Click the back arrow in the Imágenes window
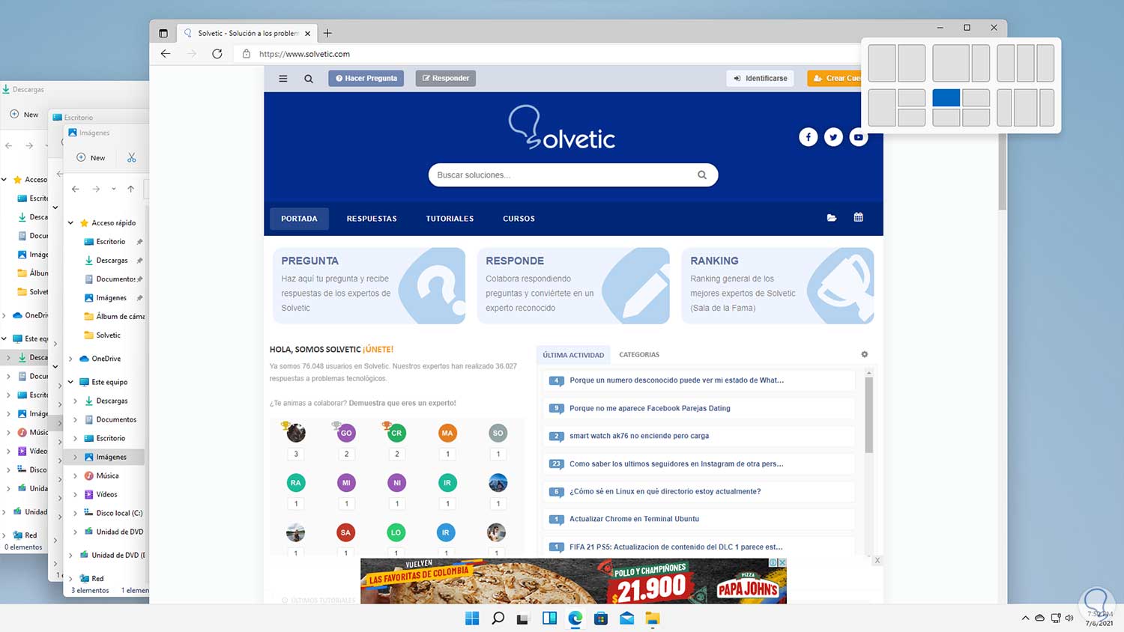The height and width of the screenshot is (632, 1124). click(75, 189)
